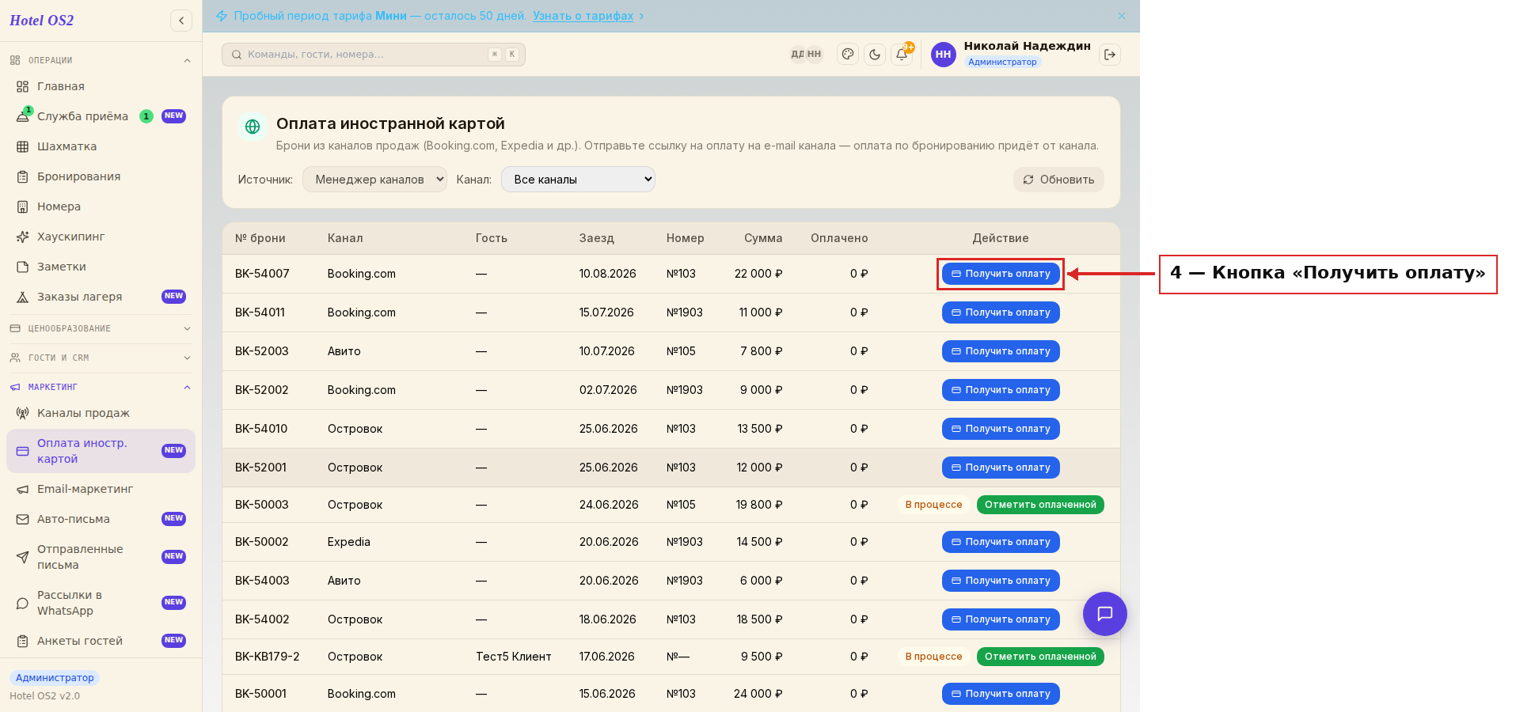Open Шахматка in the sidebar
This screenshot has height=712, width=1516.
point(101,146)
